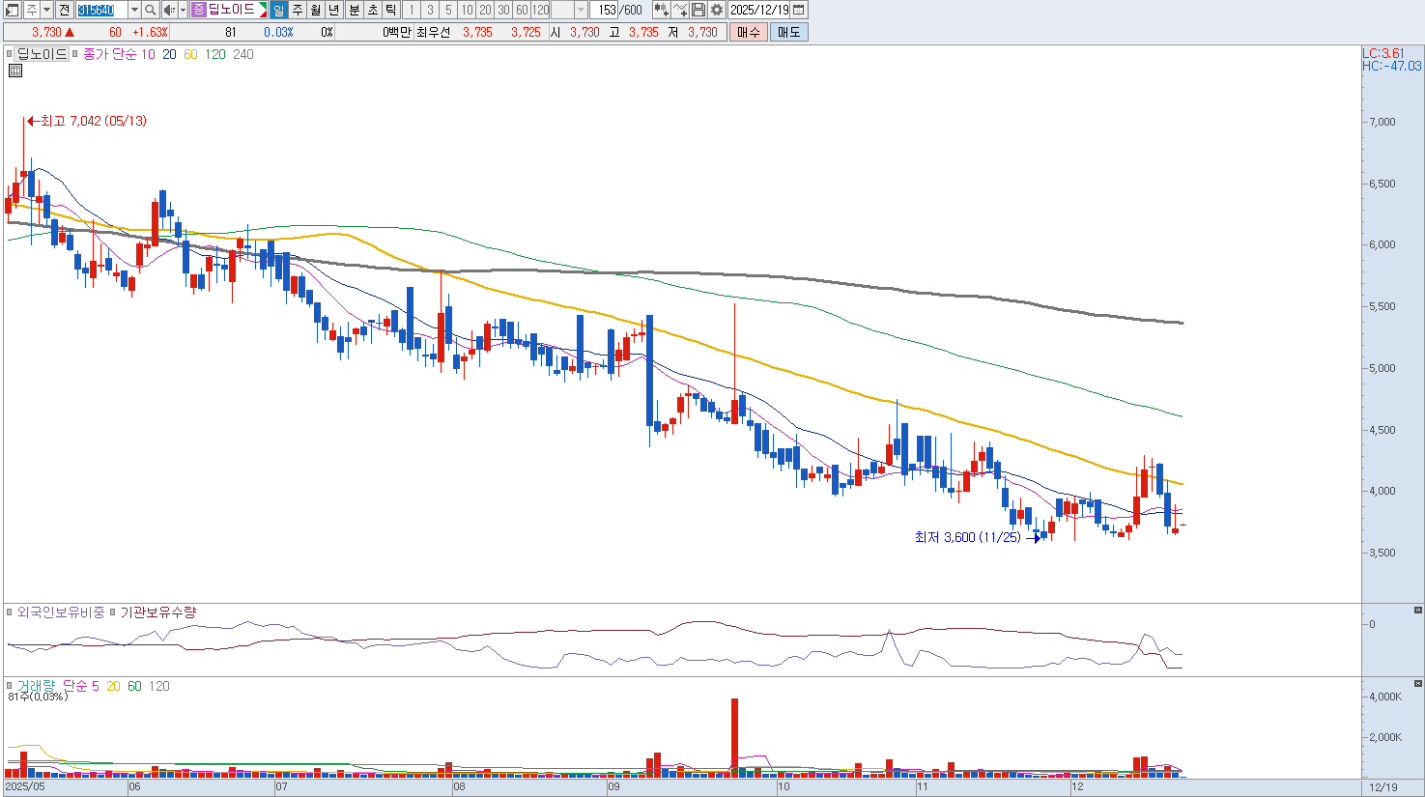Click the stock search magnifier icon
The height and width of the screenshot is (797, 1425).
tap(151, 10)
